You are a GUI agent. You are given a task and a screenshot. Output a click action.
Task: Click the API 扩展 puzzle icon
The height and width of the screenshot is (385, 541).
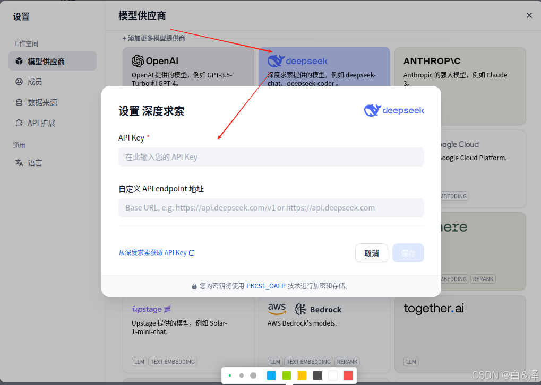click(x=19, y=123)
